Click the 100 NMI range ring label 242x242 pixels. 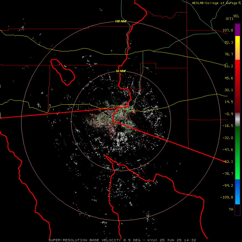(121, 21)
